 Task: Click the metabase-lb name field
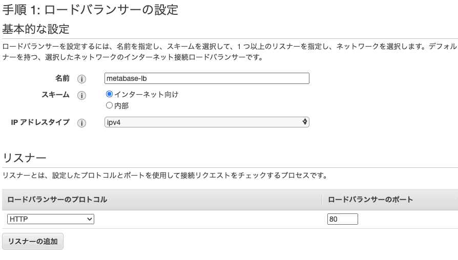click(207, 78)
